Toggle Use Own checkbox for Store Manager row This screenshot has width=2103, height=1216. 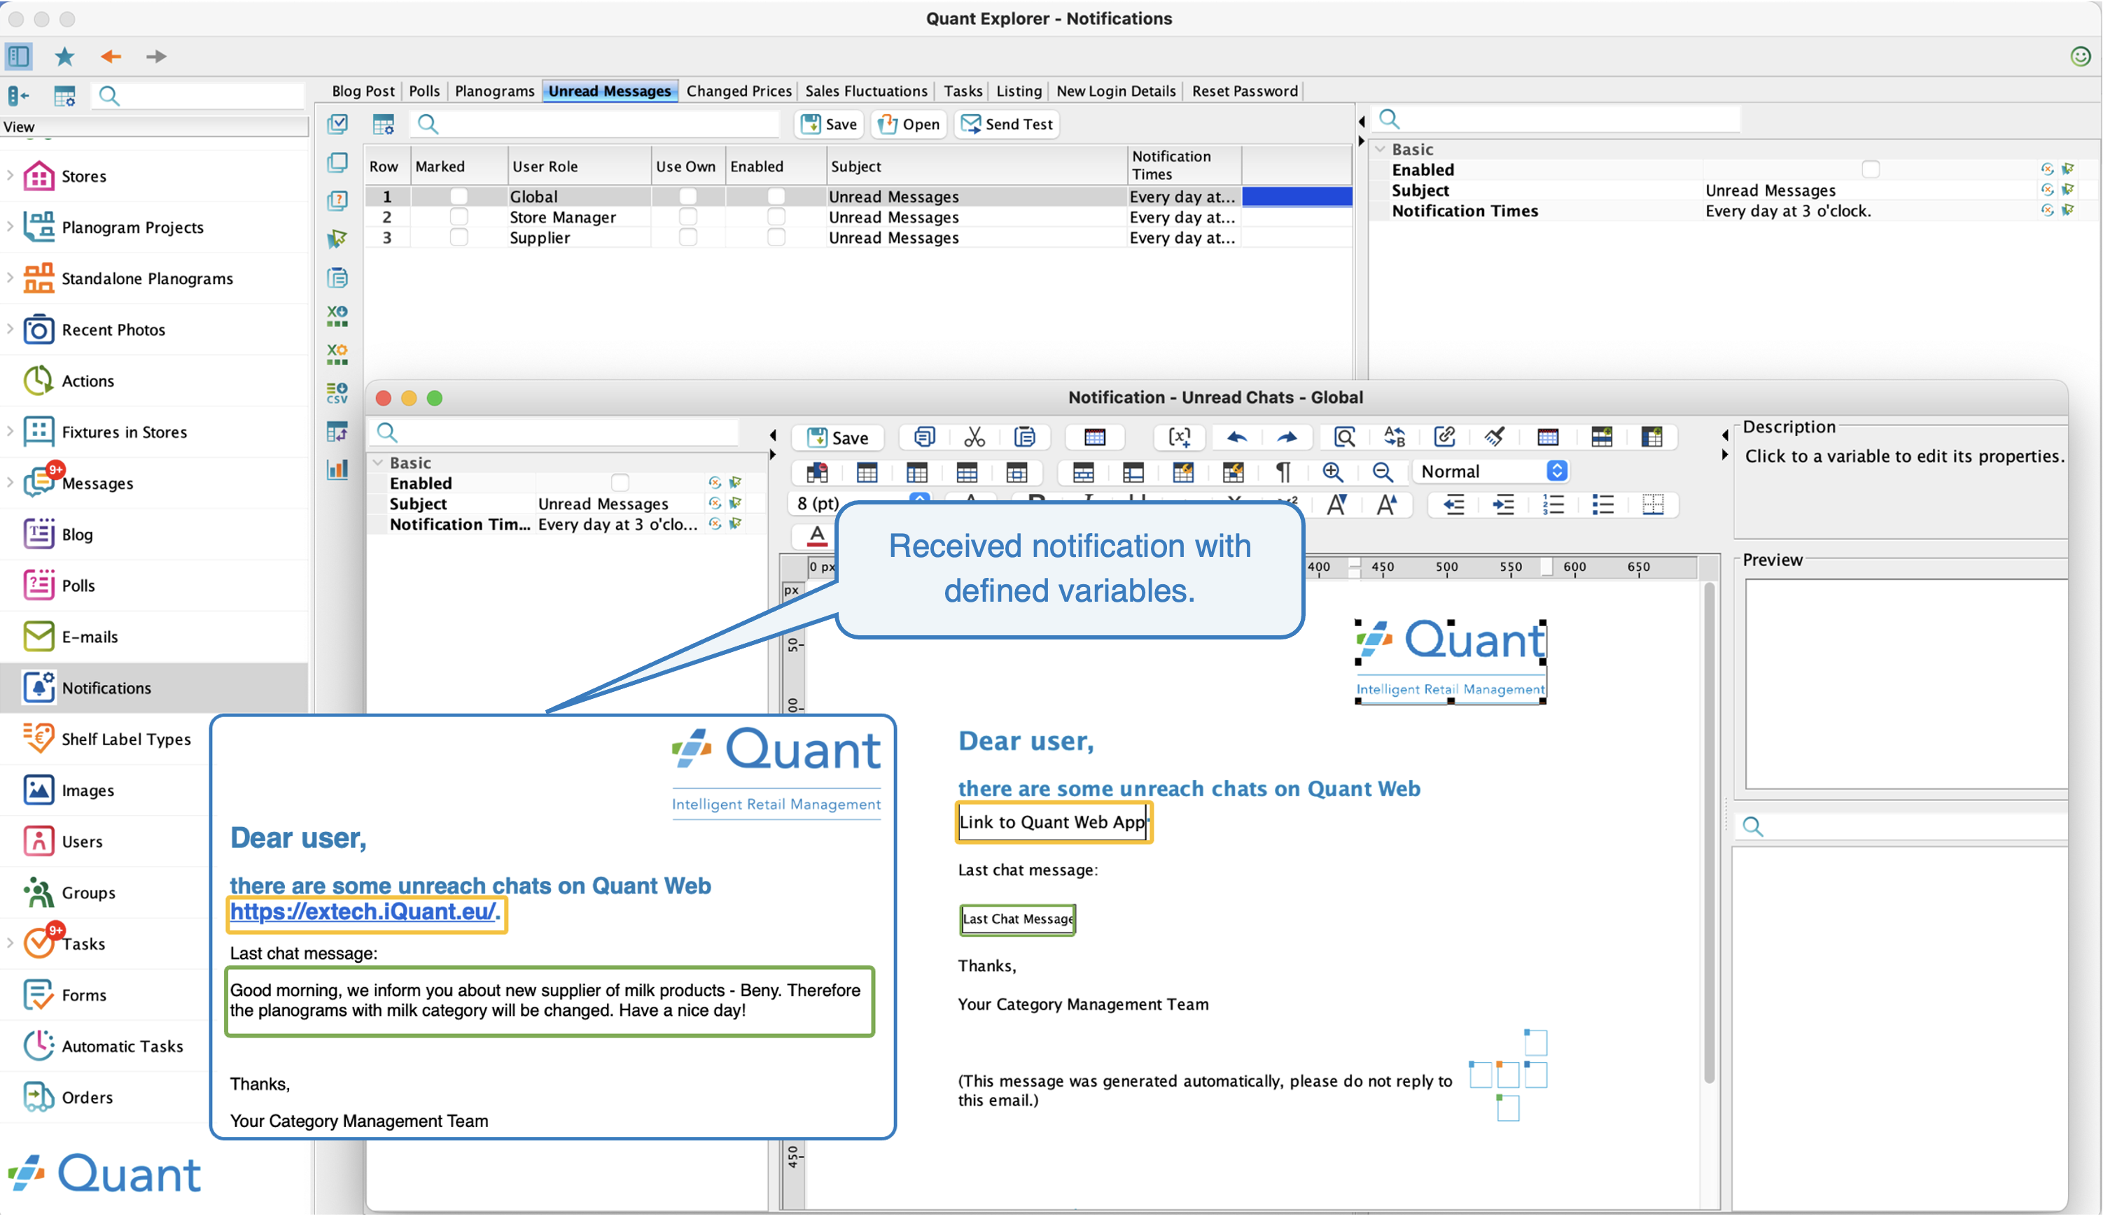click(687, 217)
